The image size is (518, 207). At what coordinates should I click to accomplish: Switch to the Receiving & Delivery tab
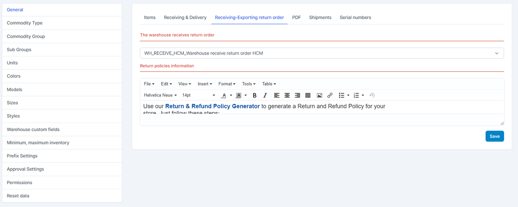click(x=185, y=17)
